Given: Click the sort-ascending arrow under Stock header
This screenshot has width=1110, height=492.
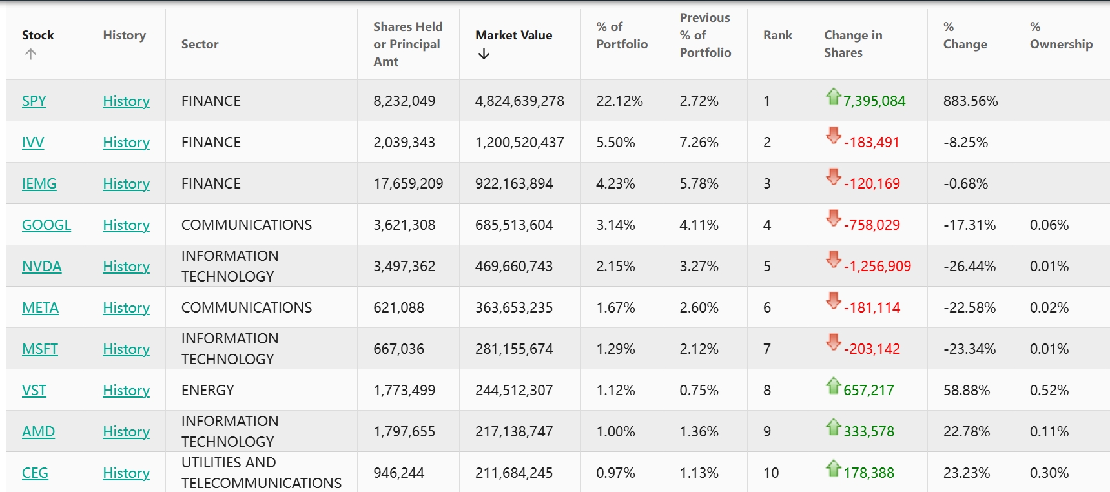Looking at the screenshot, I should point(30,55).
